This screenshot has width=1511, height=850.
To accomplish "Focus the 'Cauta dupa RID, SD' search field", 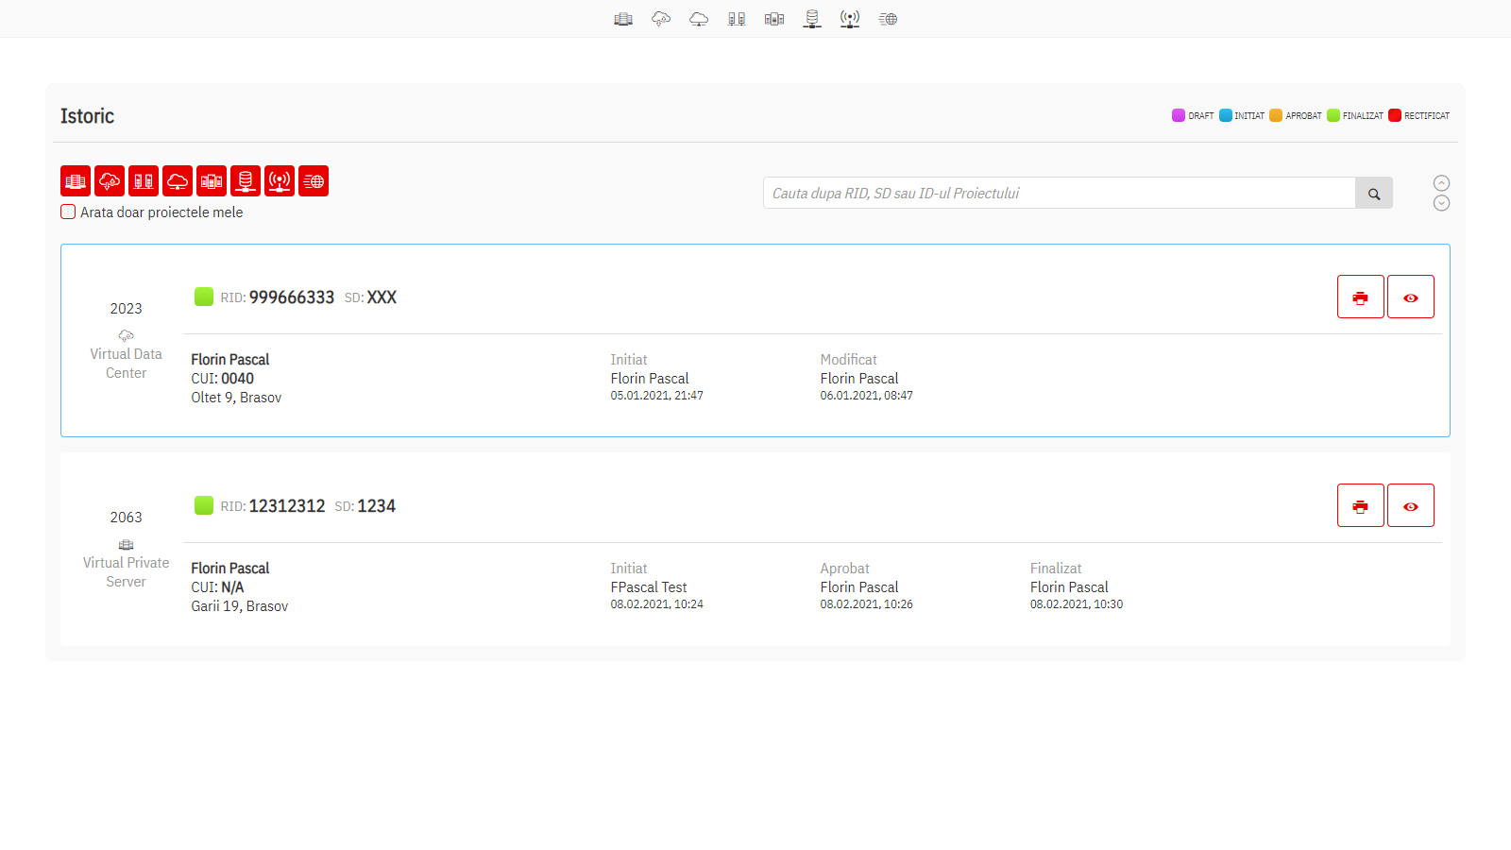I will tap(1058, 193).
